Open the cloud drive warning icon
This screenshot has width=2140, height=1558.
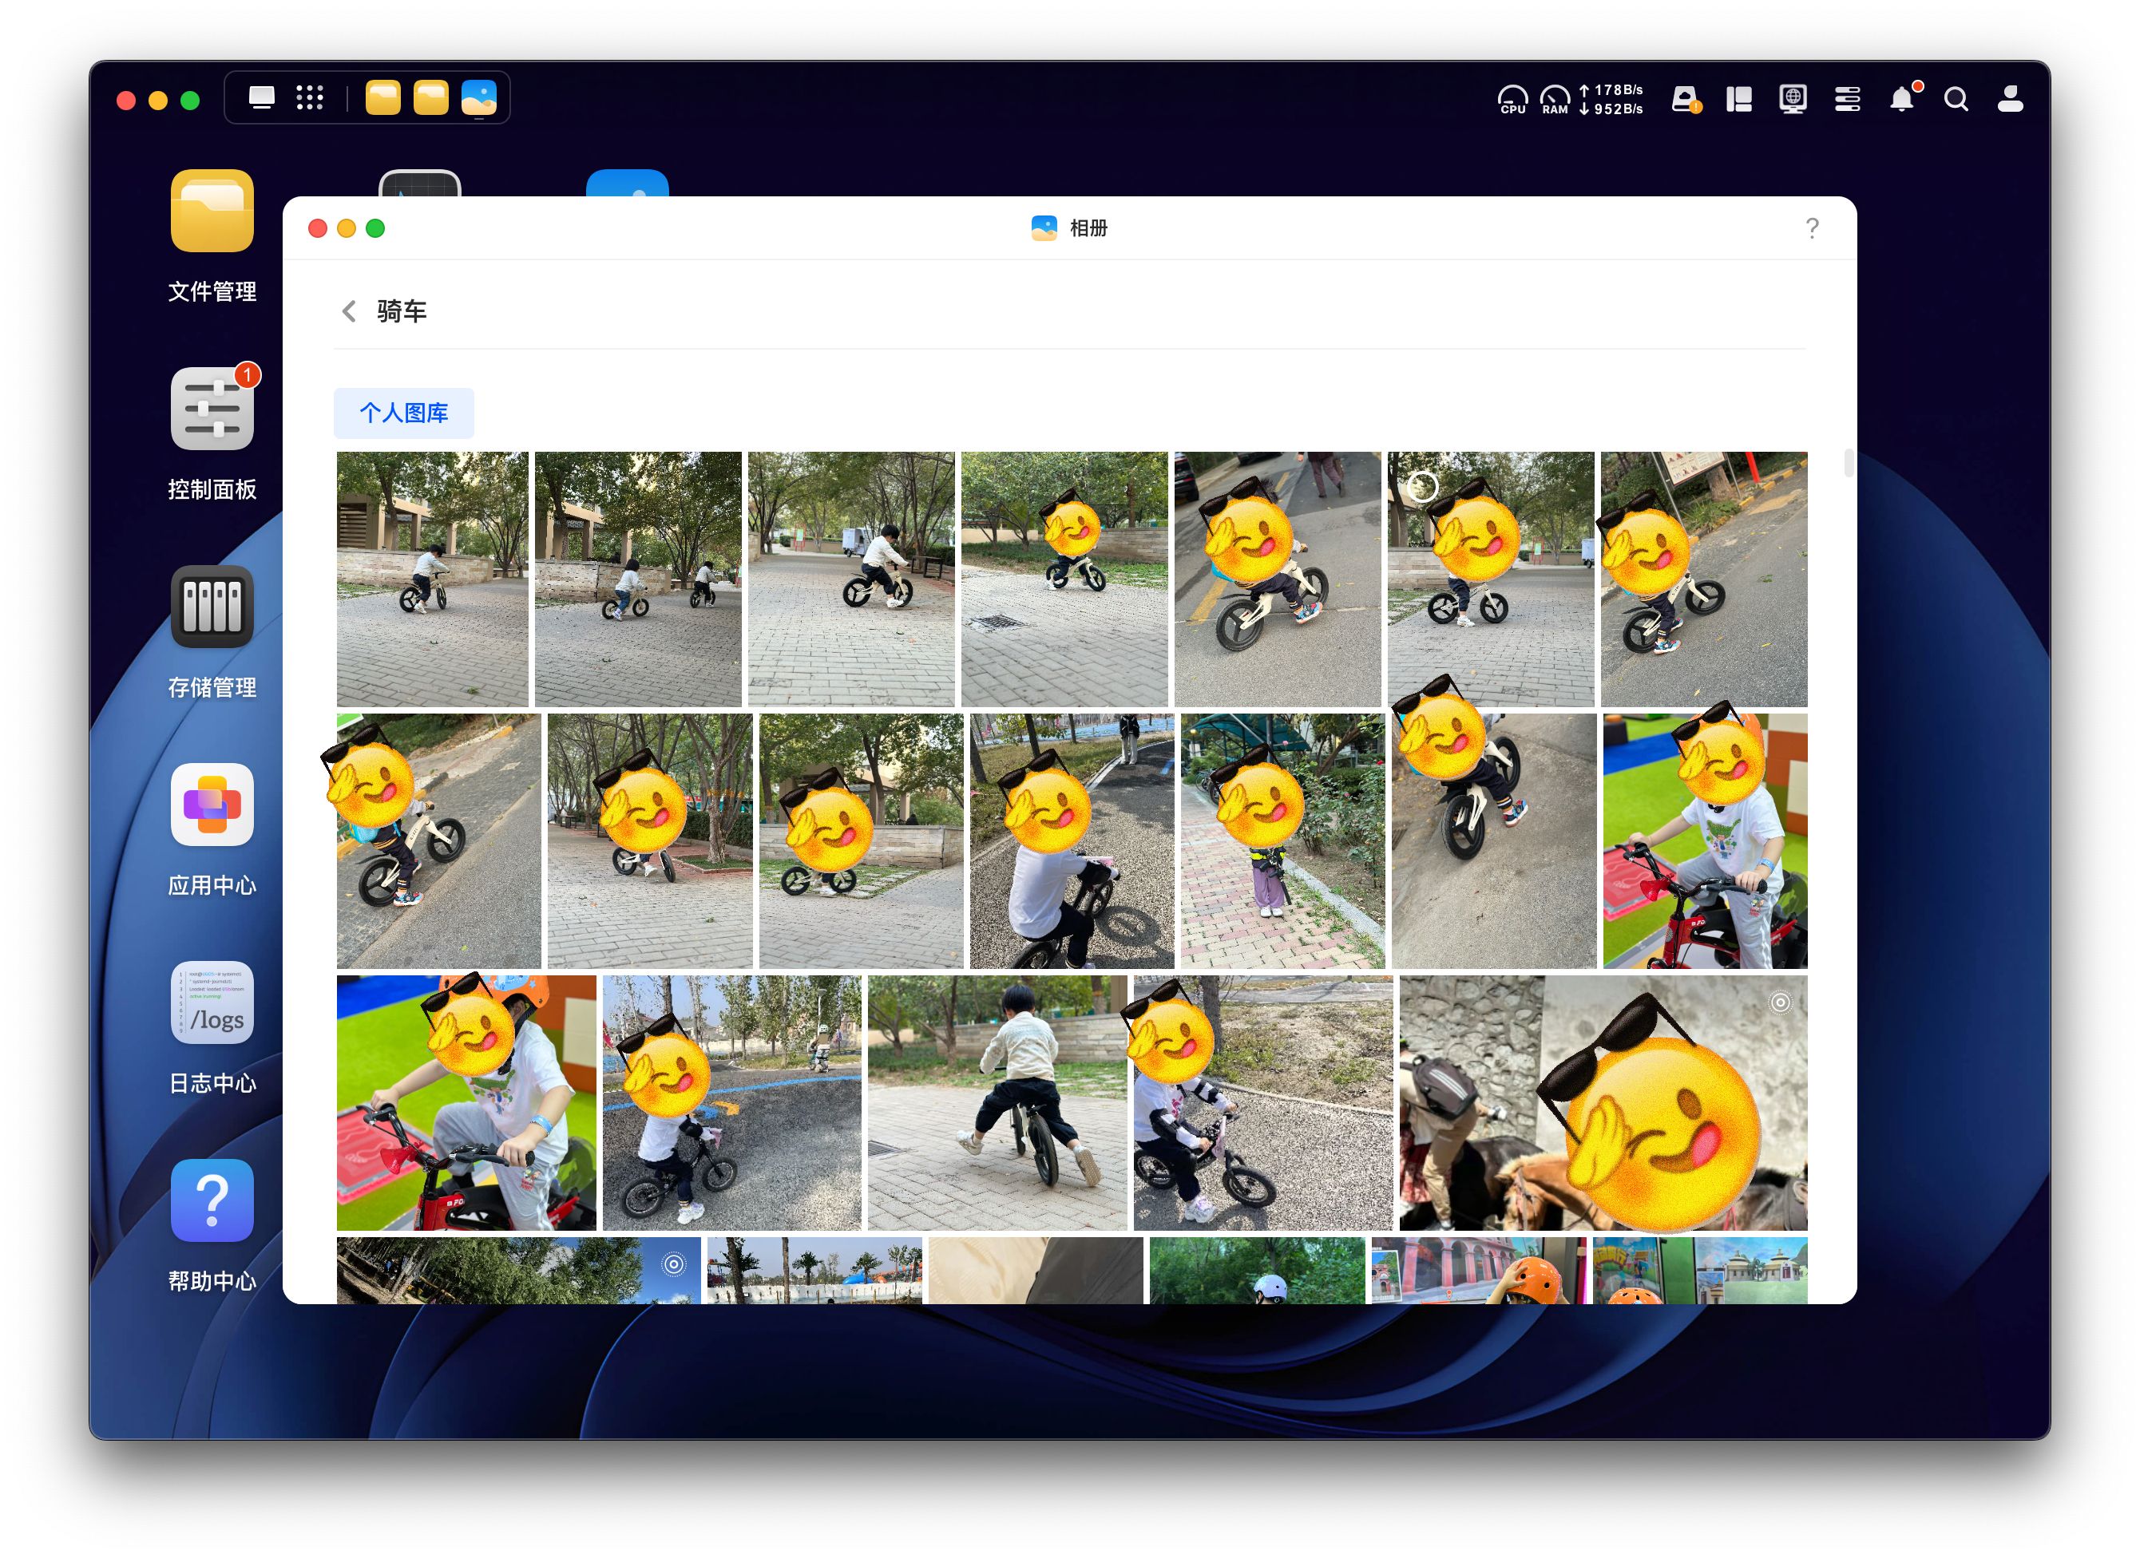(x=1685, y=99)
